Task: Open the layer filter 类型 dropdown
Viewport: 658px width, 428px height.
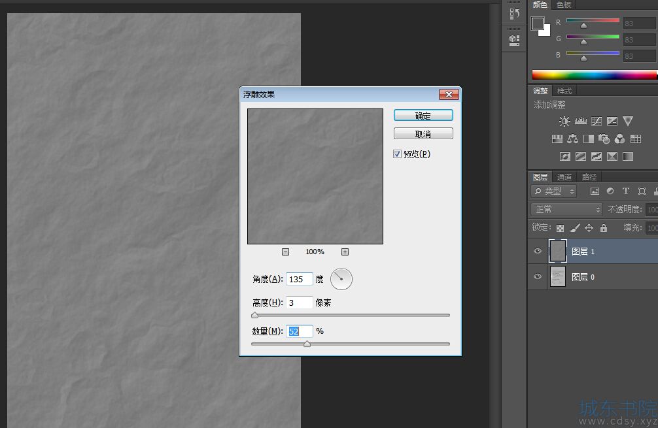Action: 554,191
